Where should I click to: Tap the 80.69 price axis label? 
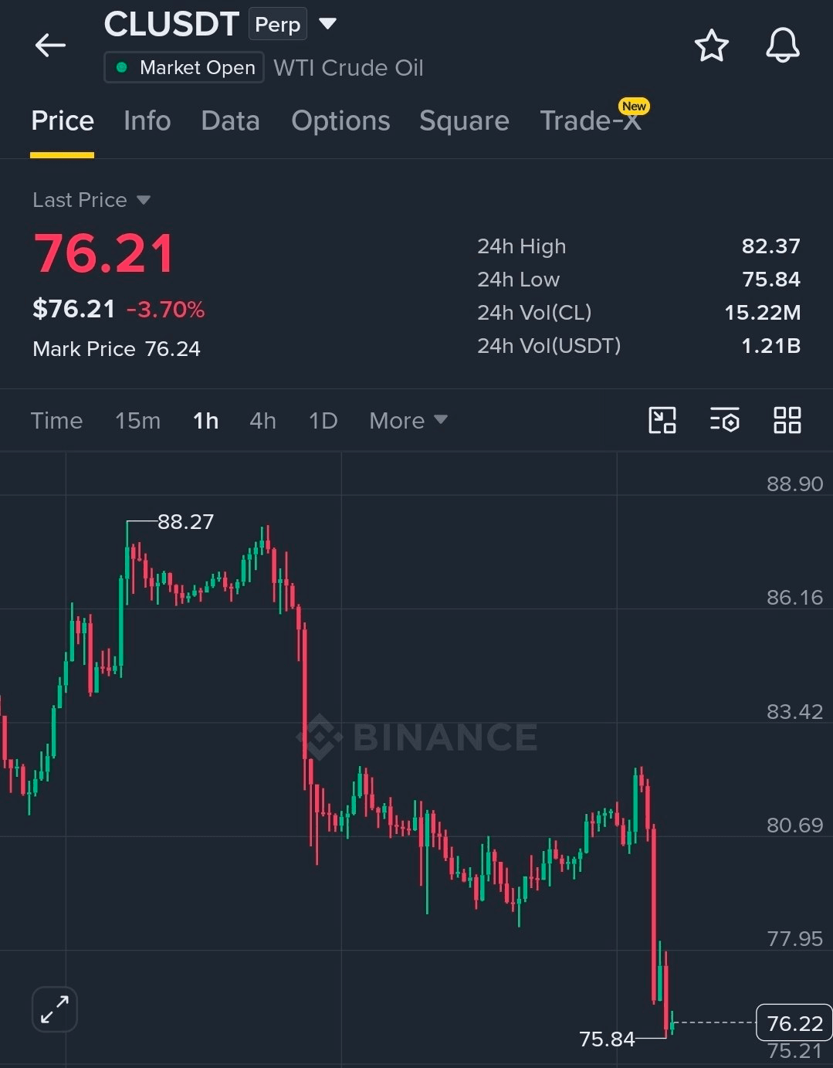tap(794, 826)
